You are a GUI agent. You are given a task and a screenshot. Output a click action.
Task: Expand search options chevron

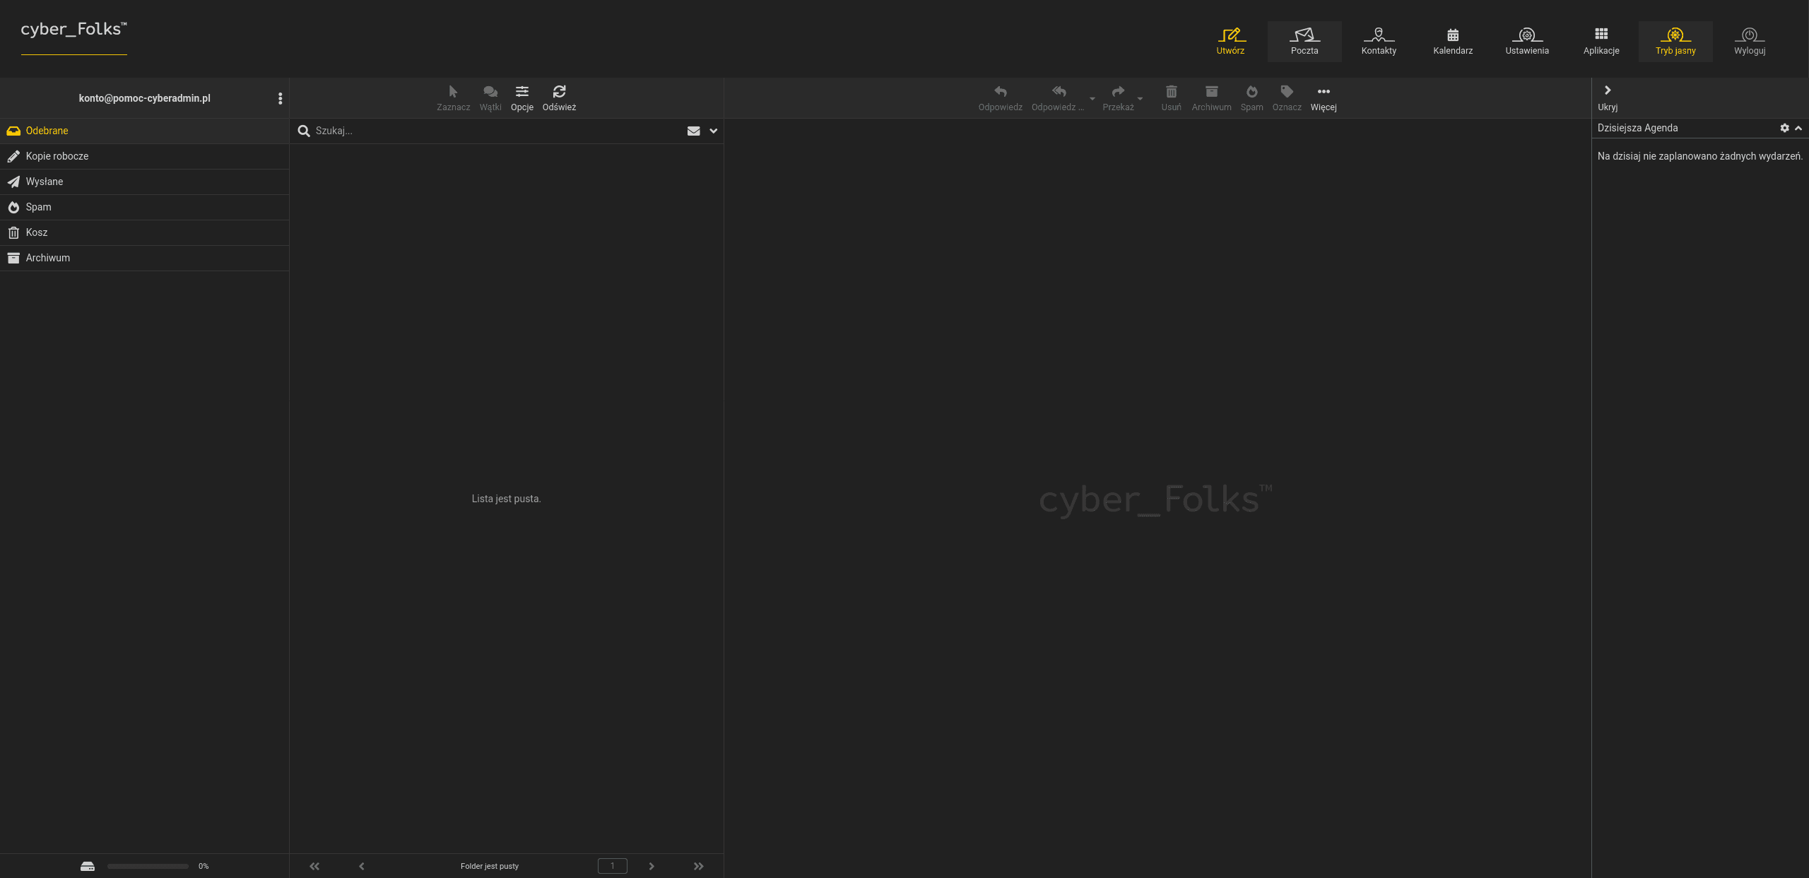[x=714, y=131]
